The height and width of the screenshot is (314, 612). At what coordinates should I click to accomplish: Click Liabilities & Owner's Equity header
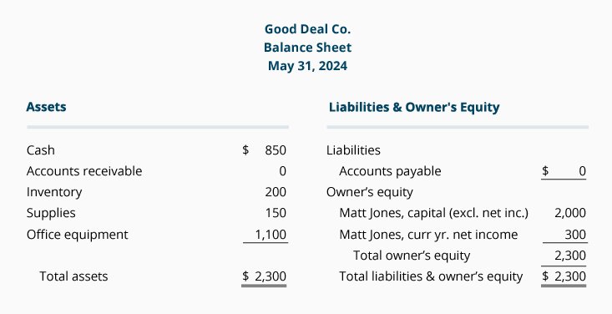414,107
